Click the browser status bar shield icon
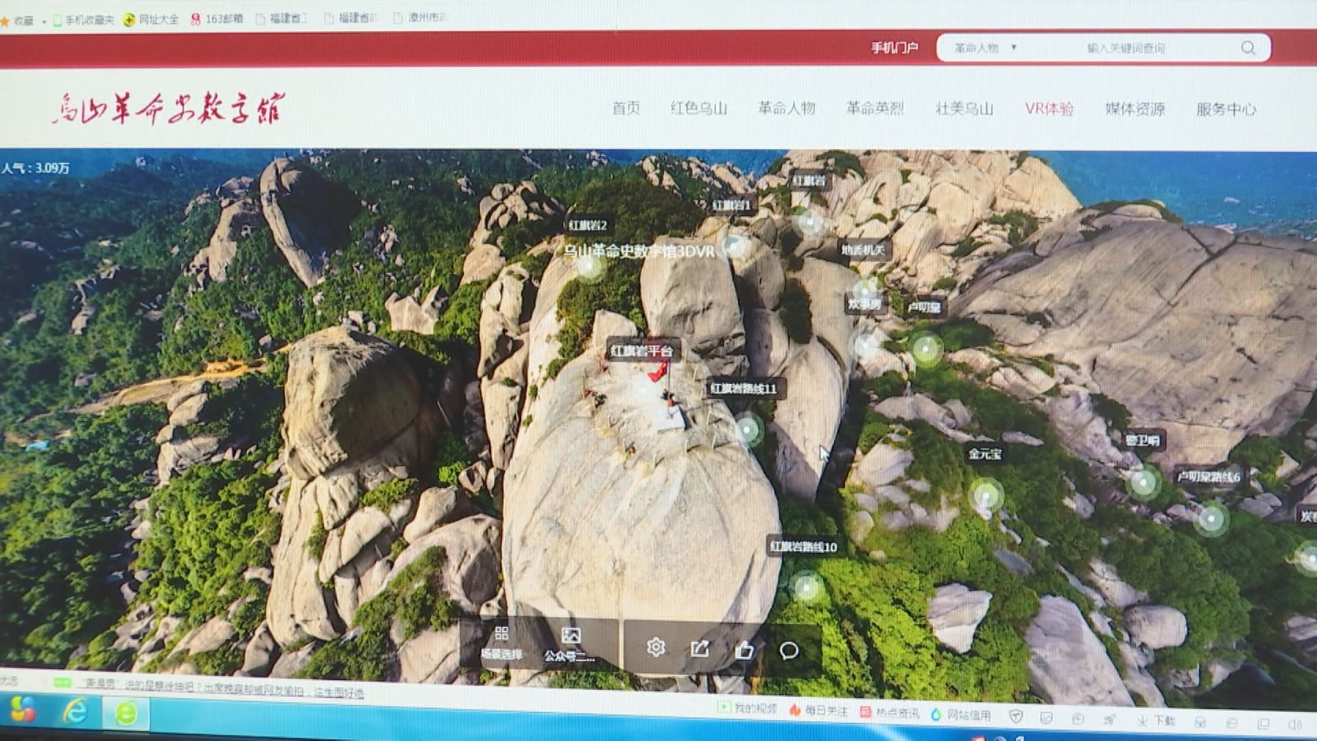 1016,716
